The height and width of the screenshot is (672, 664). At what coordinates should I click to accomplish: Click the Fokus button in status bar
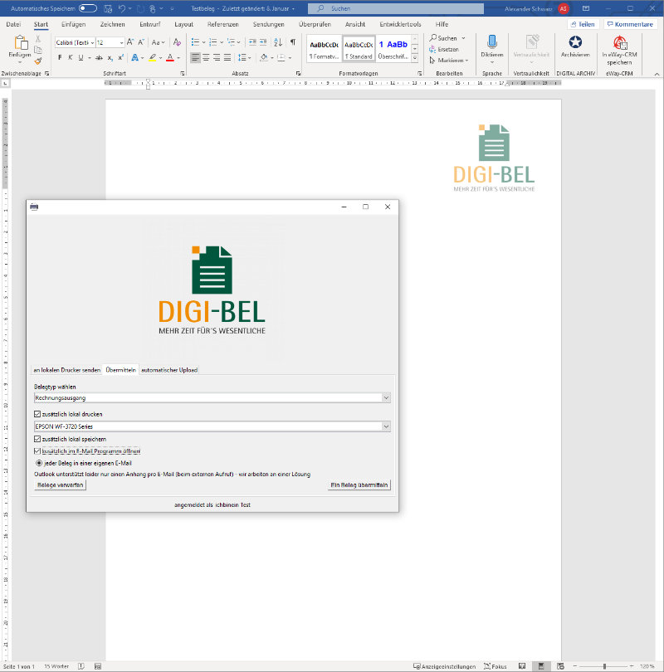(x=496, y=666)
